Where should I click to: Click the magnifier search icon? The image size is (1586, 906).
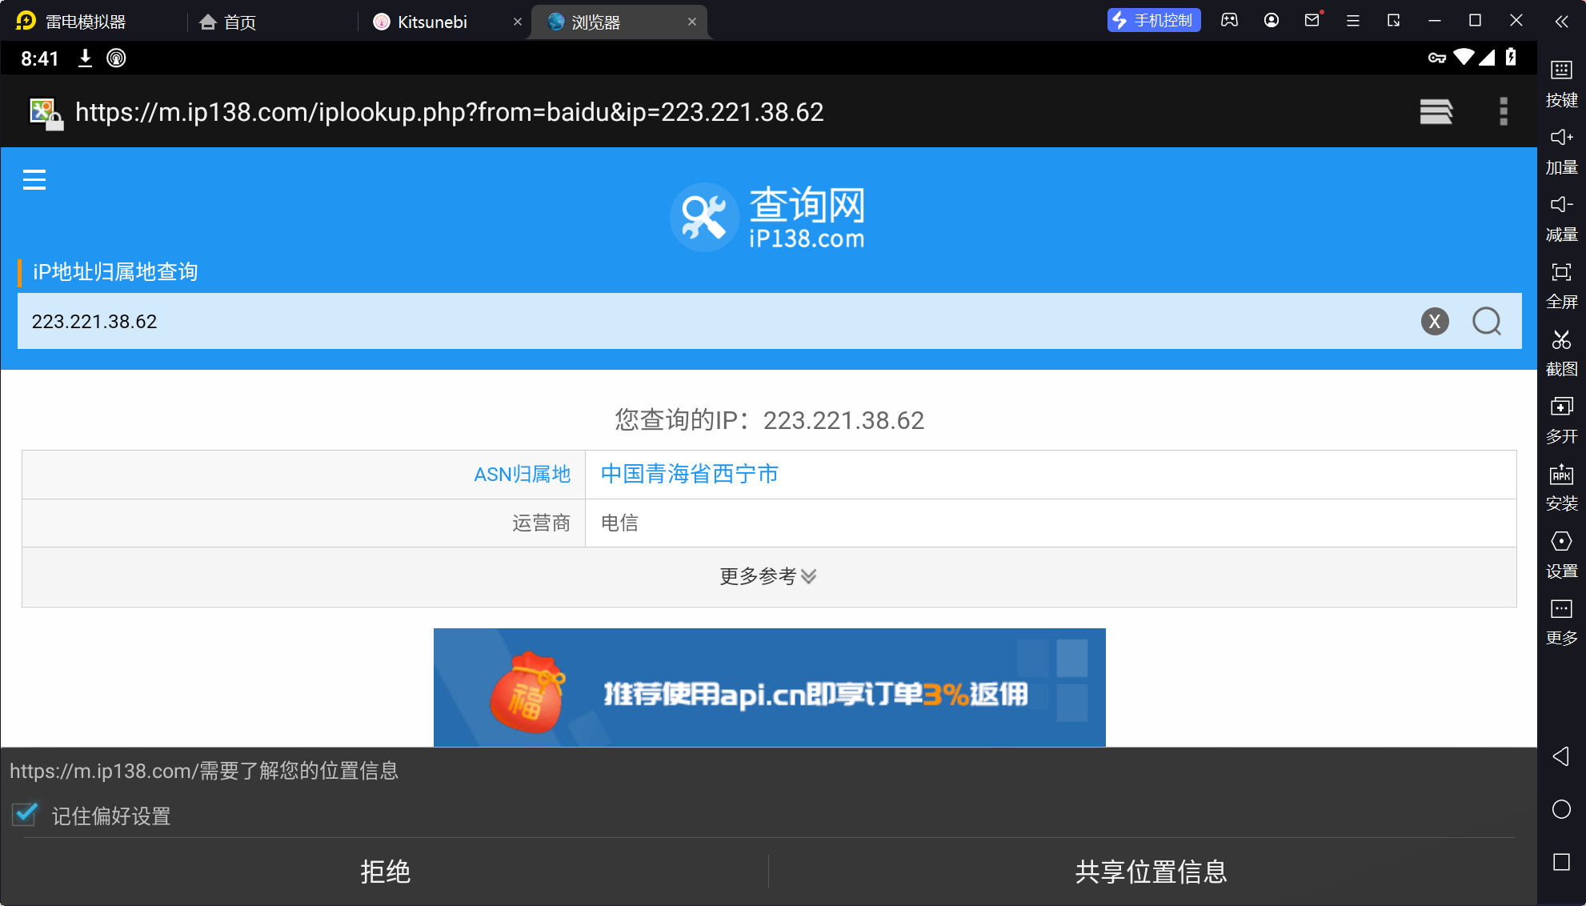(1486, 321)
